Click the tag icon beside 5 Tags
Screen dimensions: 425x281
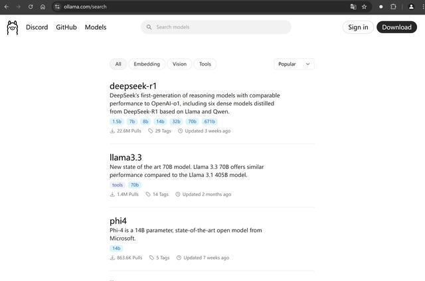coord(151,258)
